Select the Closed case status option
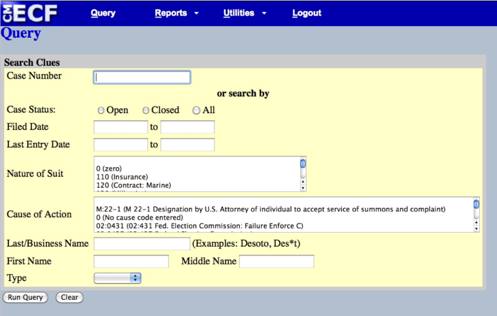The height and width of the screenshot is (316, 497). 146,110
